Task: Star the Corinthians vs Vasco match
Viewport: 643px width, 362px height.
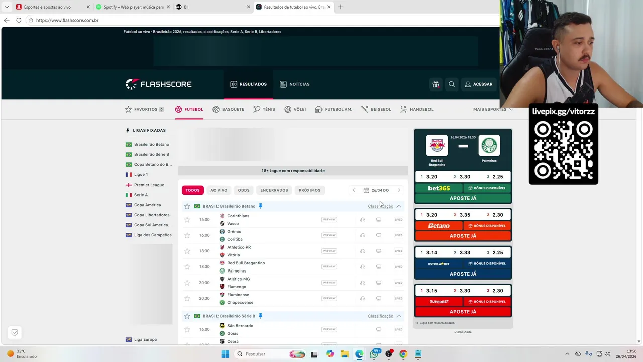Action: click(x=187, y=220)
